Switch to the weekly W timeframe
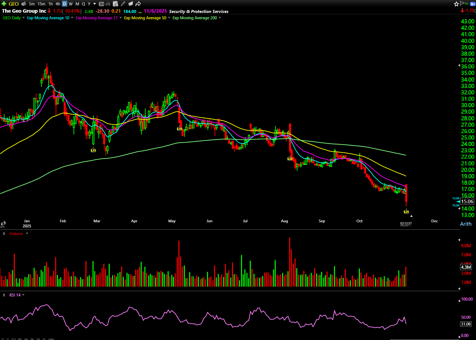The image size is (476, 340). click(71, 4)
